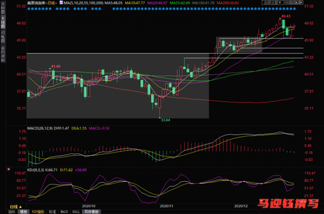Viewport: 324px width, 214px height.
Task: Click the red KDJ panel marker icon
Action: pos(9,169)
